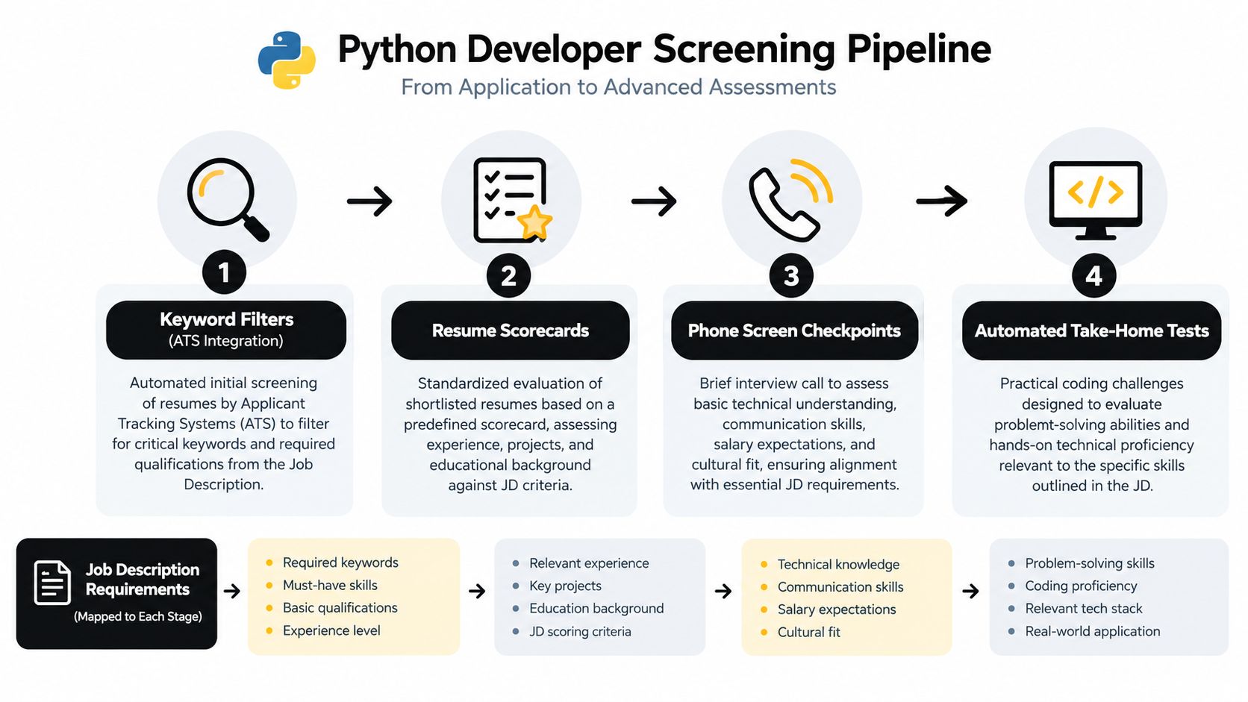
Task: Click the monitor with code brackets icon
Action: (x=1095, y=200)
